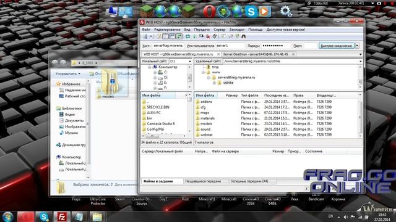Collapse the servers86reg.myarena.ru remote folder
This screenshot has width=396, height=222.
(209, 78)
